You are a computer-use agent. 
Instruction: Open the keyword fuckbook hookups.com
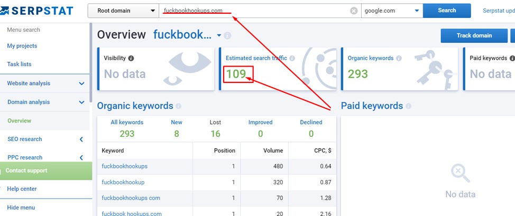click(x=131, y=214)
